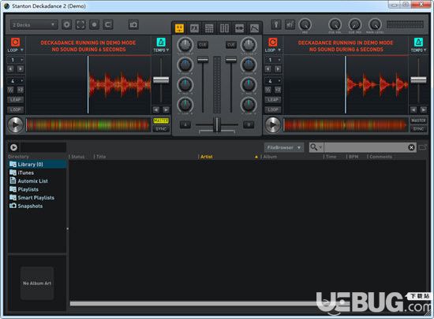This screenshot has width=434, height=319.
Task: Click the record button icon in toolbar
Action: point(94,25)
